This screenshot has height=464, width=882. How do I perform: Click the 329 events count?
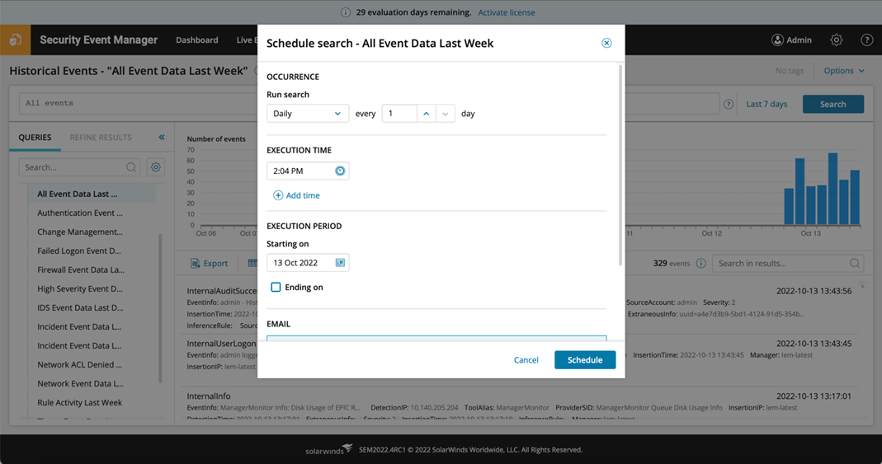671,264
